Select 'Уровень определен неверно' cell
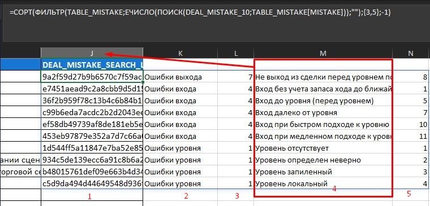Image resolution: width=430 pixels, height=206 pixels. 323,160
